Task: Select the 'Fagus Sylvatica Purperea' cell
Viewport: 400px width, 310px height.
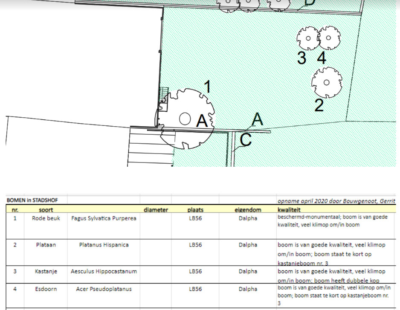Action: coord(104,218)
